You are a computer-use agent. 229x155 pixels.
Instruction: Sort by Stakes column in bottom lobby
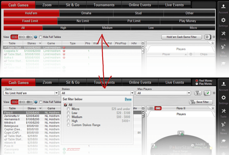(x=33, y=108)
